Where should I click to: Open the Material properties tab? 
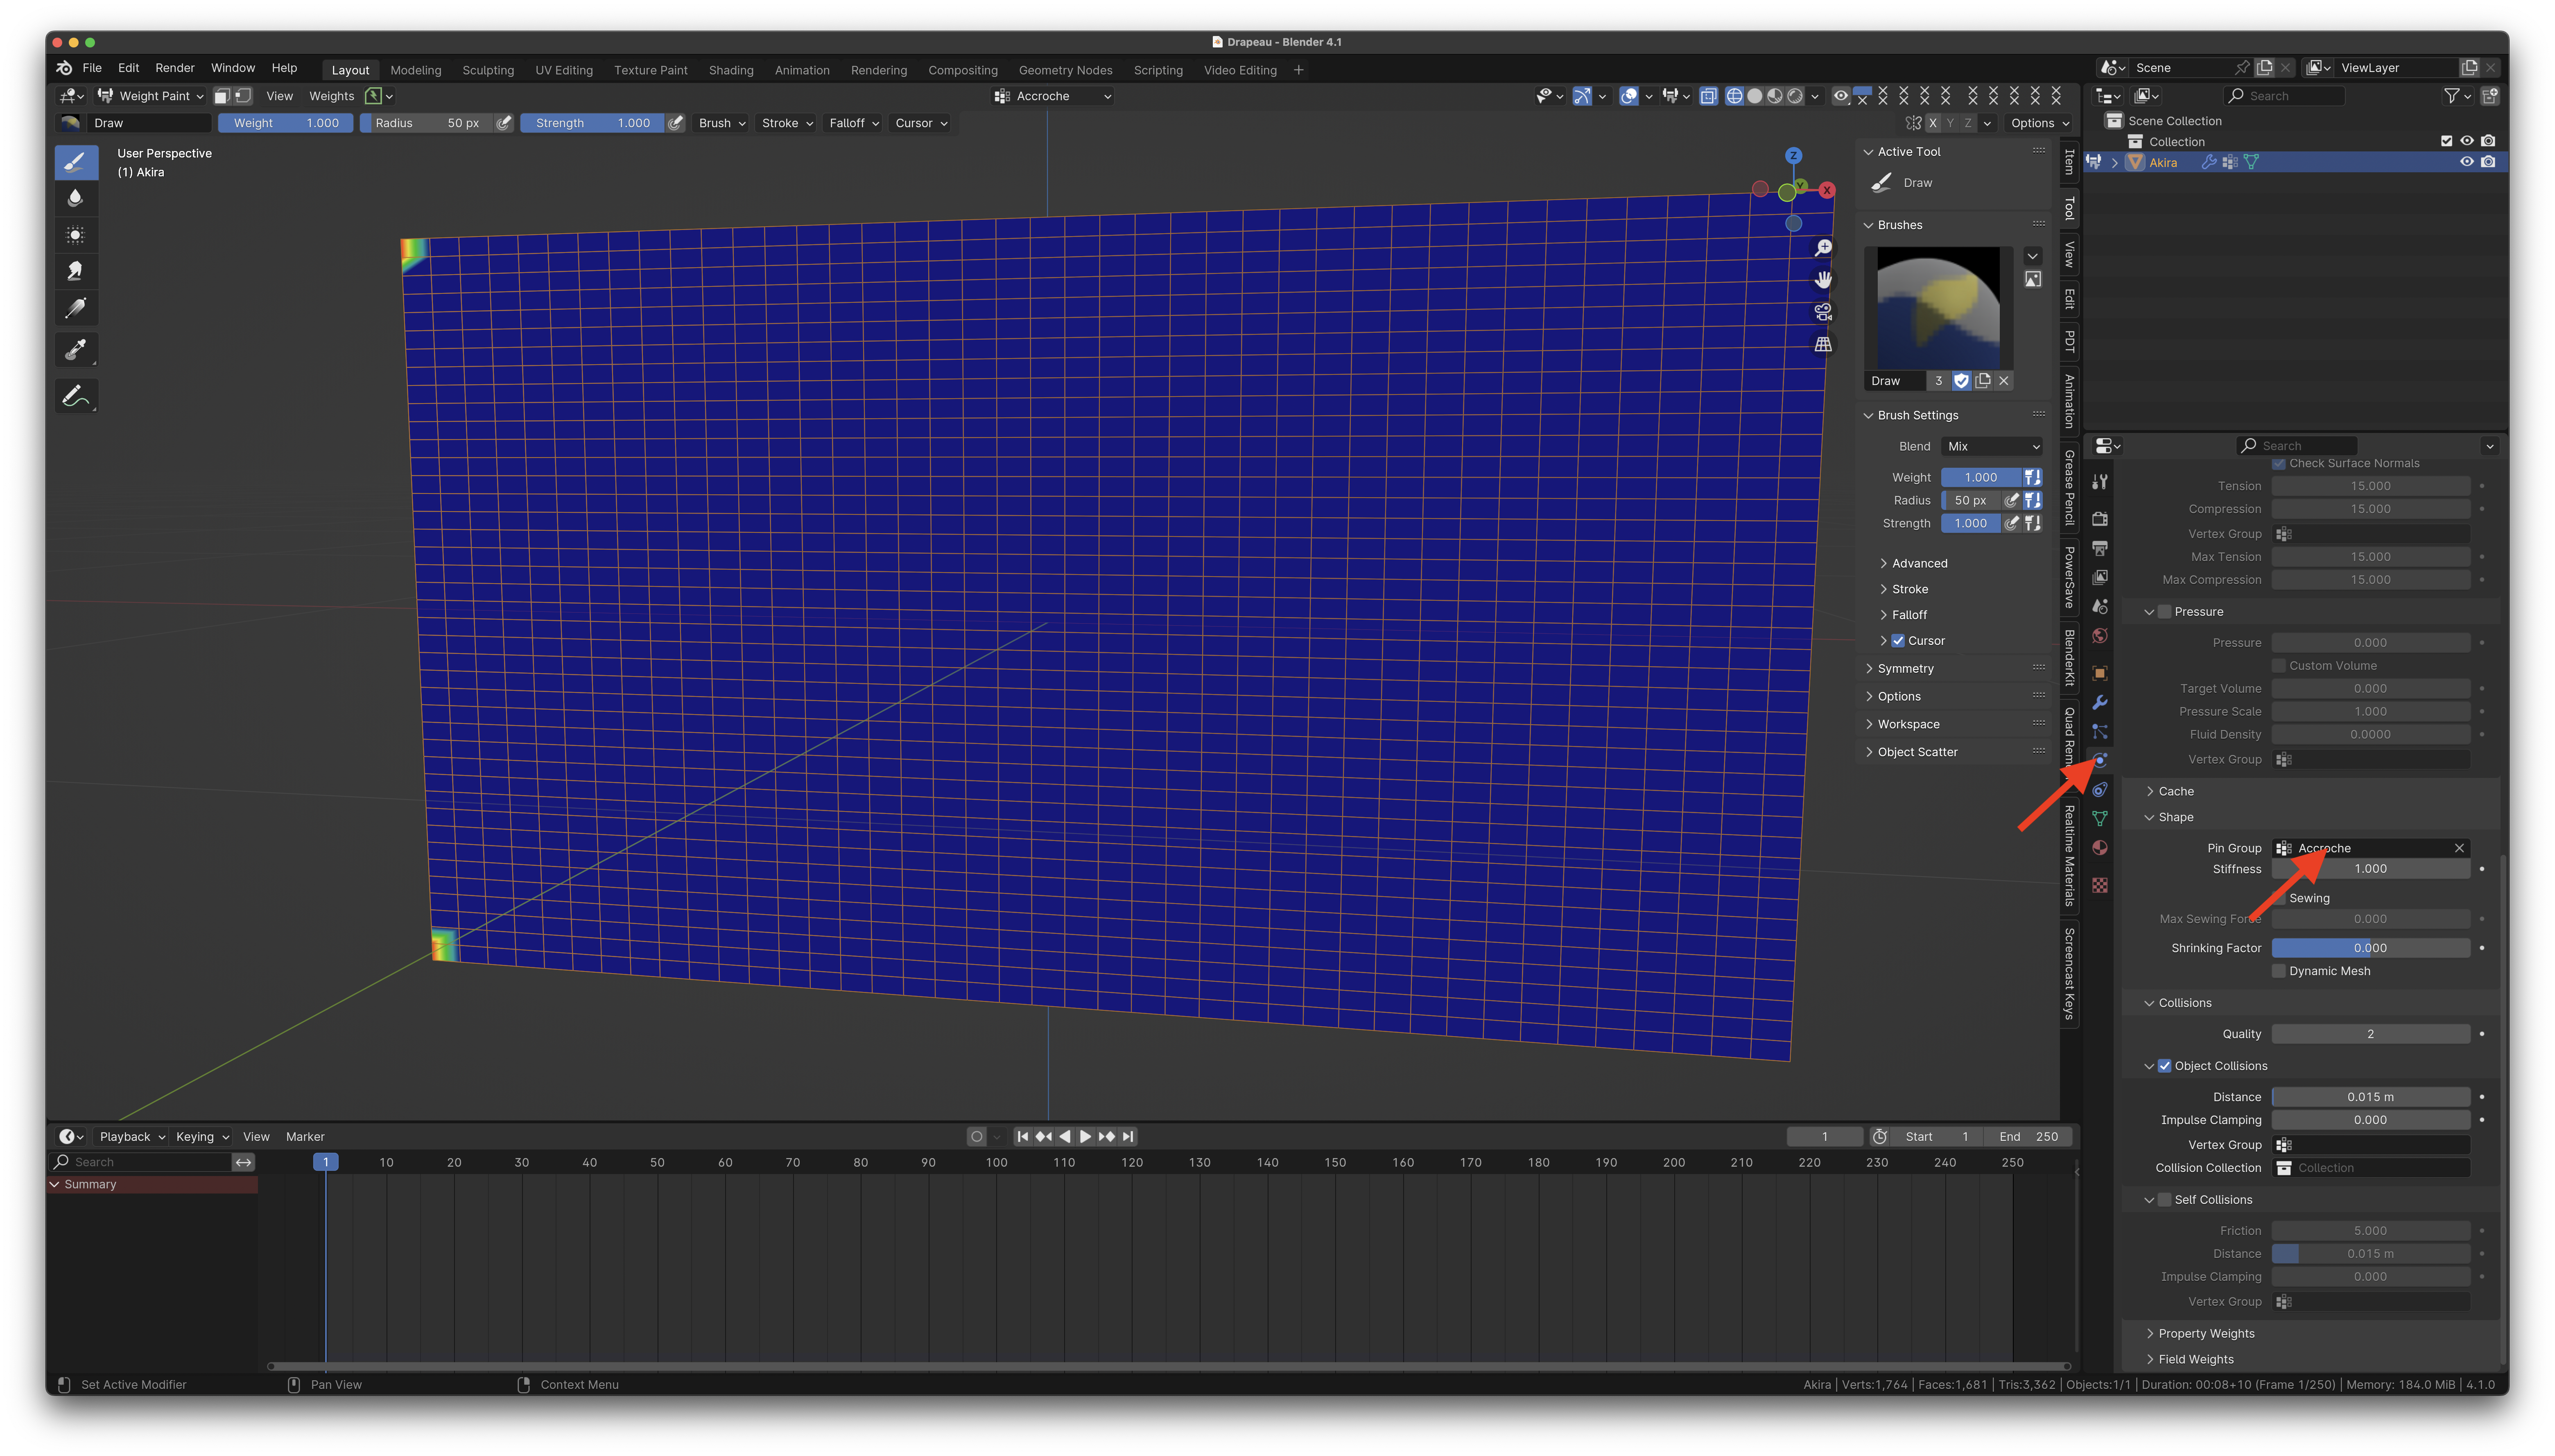[x=2100, y=848]
